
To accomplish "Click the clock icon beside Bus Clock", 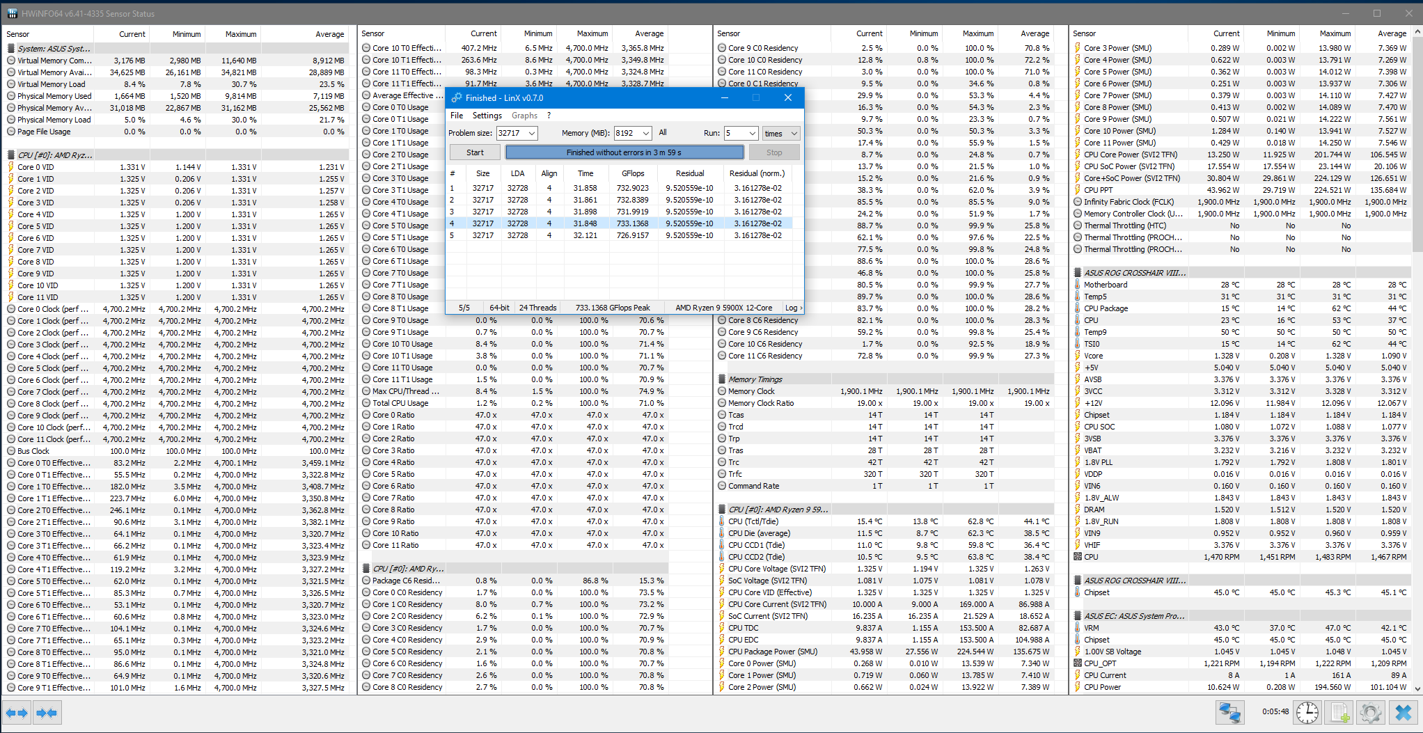I will pos(11,451).
